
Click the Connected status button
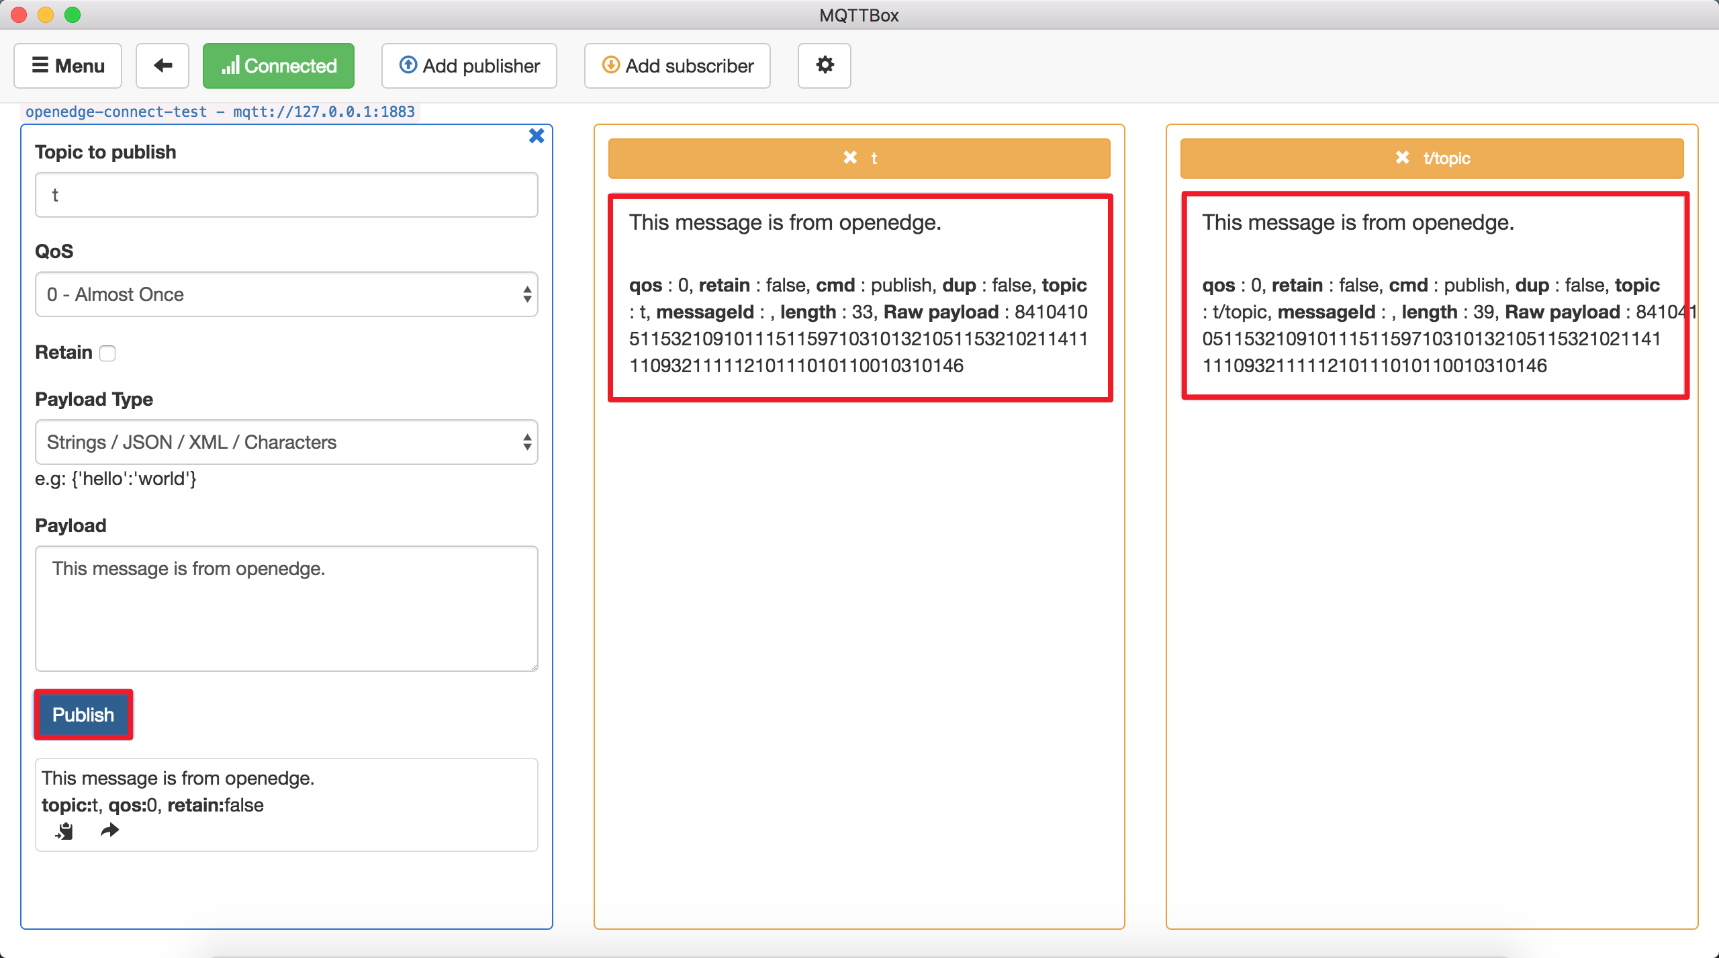pyautogui.click(x=279, y=65)
